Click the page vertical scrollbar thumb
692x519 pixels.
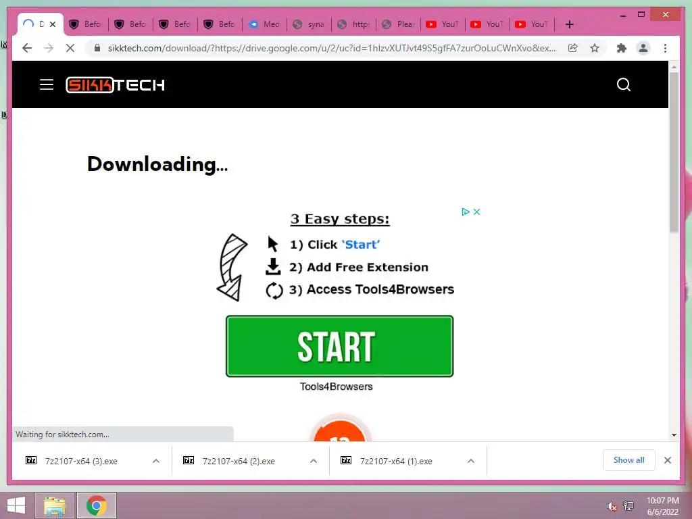pos(674,152)
